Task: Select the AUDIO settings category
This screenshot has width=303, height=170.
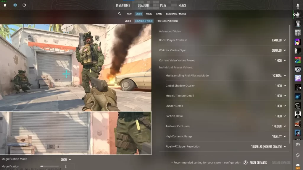Action: tap(149, 14)
